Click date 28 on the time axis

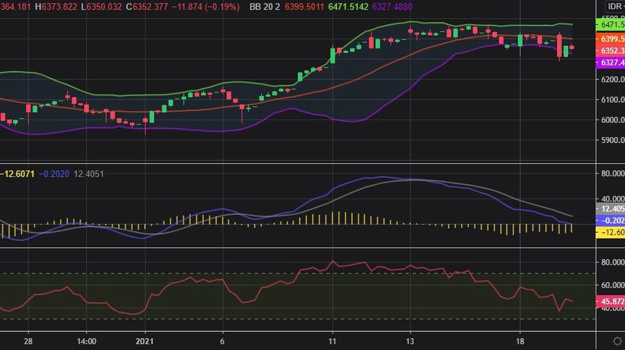click(28, 342)
